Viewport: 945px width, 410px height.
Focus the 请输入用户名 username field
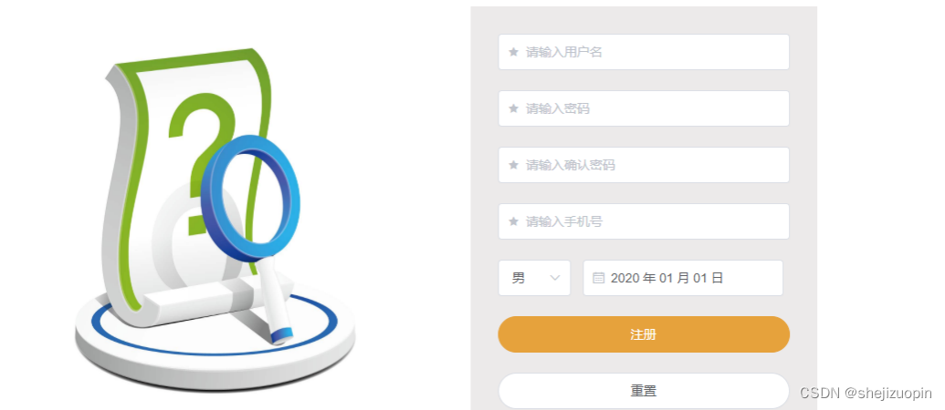point(644,52)
